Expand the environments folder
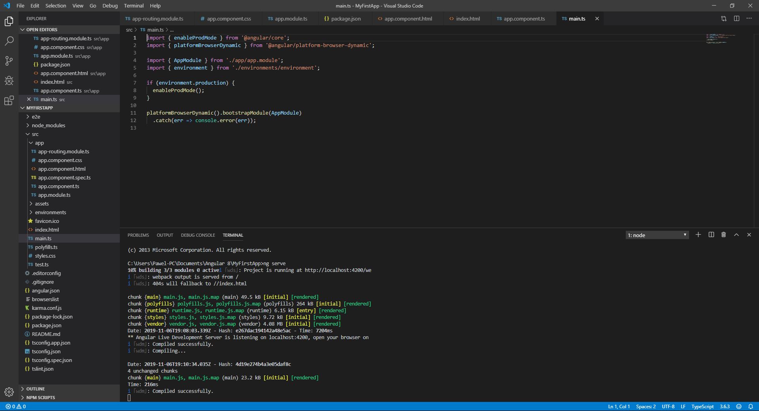The image size is (759, 411). [x=69, y=212]
